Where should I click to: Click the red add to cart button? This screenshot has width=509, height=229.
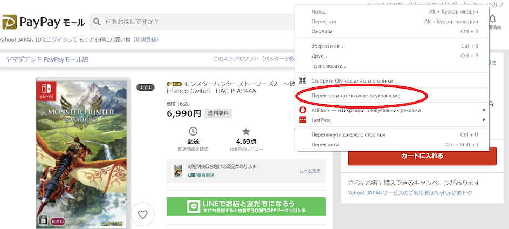(x=422, y=156)
